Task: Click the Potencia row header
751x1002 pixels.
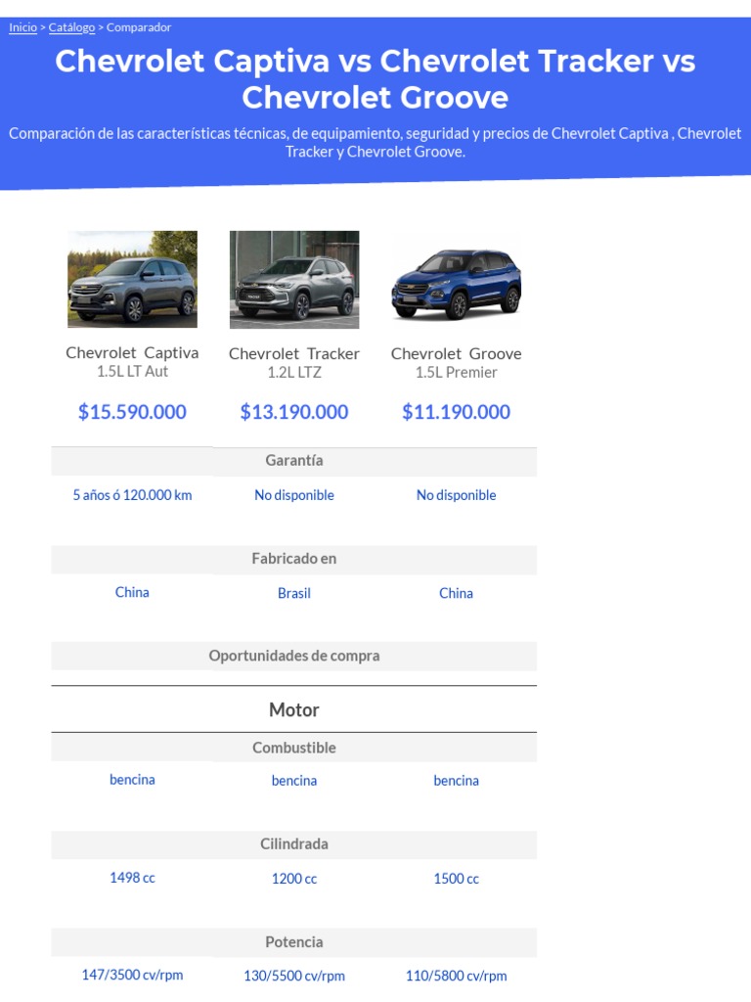Action: coord(294,942)
